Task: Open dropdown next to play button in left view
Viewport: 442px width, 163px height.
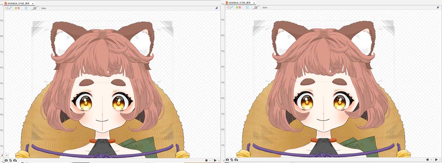Action: (219, 160)
